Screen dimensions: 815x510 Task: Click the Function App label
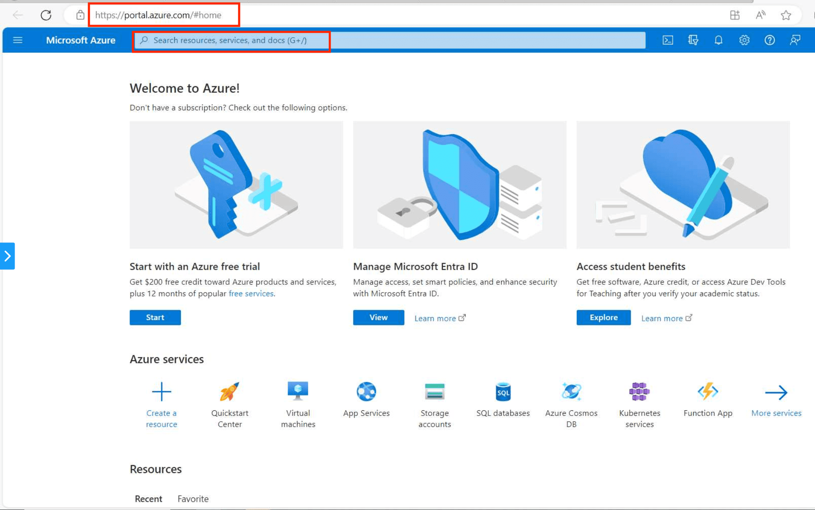pyautogui.click(x=708, y=413)
